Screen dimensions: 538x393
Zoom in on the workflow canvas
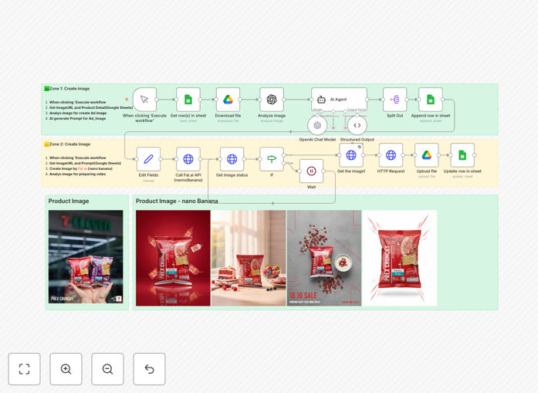pos(66,369)
